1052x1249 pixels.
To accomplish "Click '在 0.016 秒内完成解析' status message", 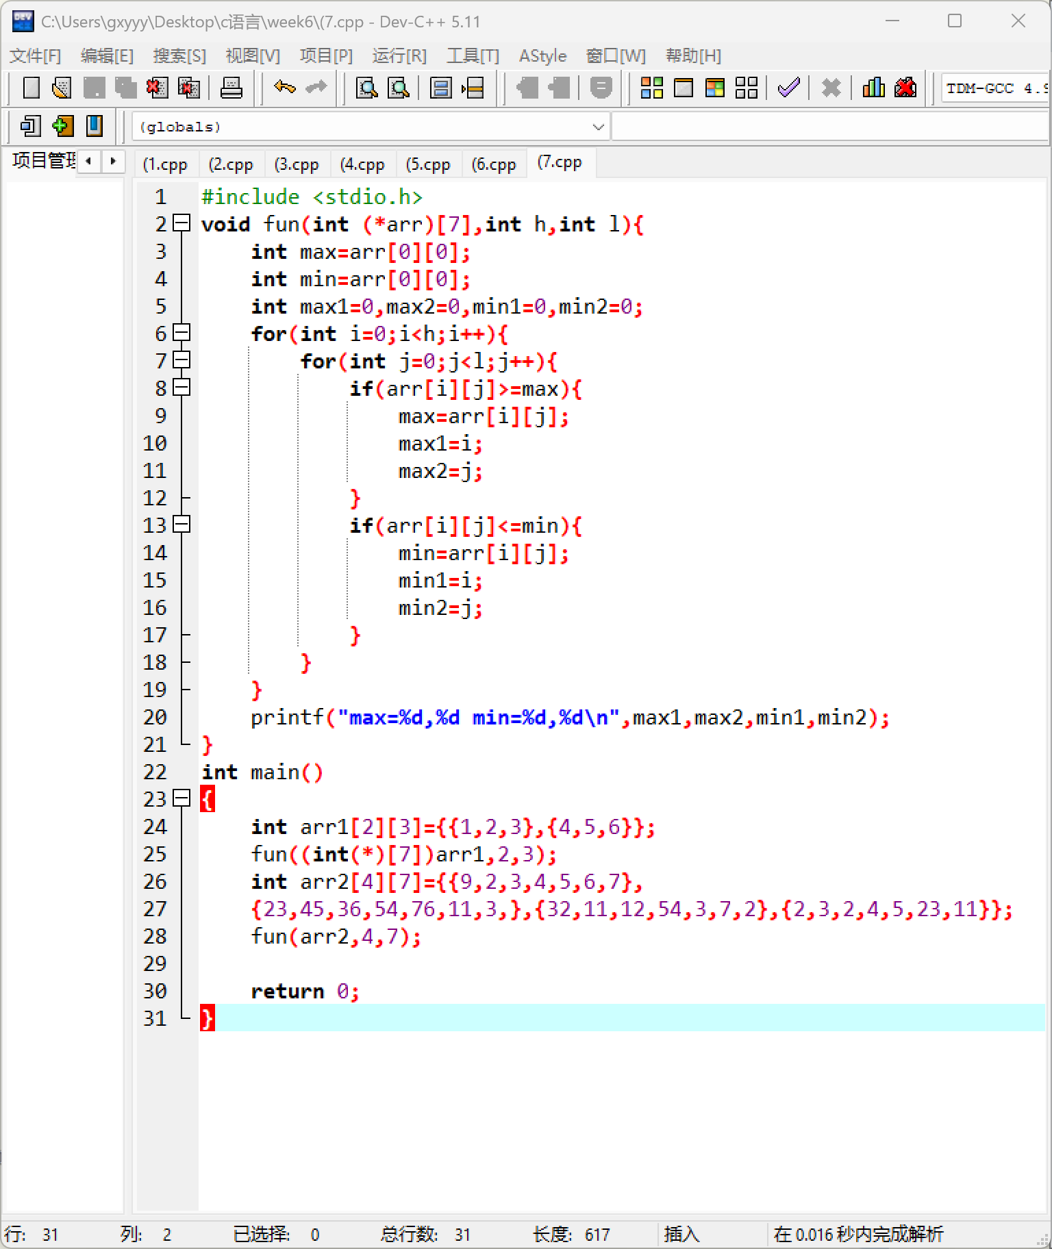I will [x=858, y=1235].
